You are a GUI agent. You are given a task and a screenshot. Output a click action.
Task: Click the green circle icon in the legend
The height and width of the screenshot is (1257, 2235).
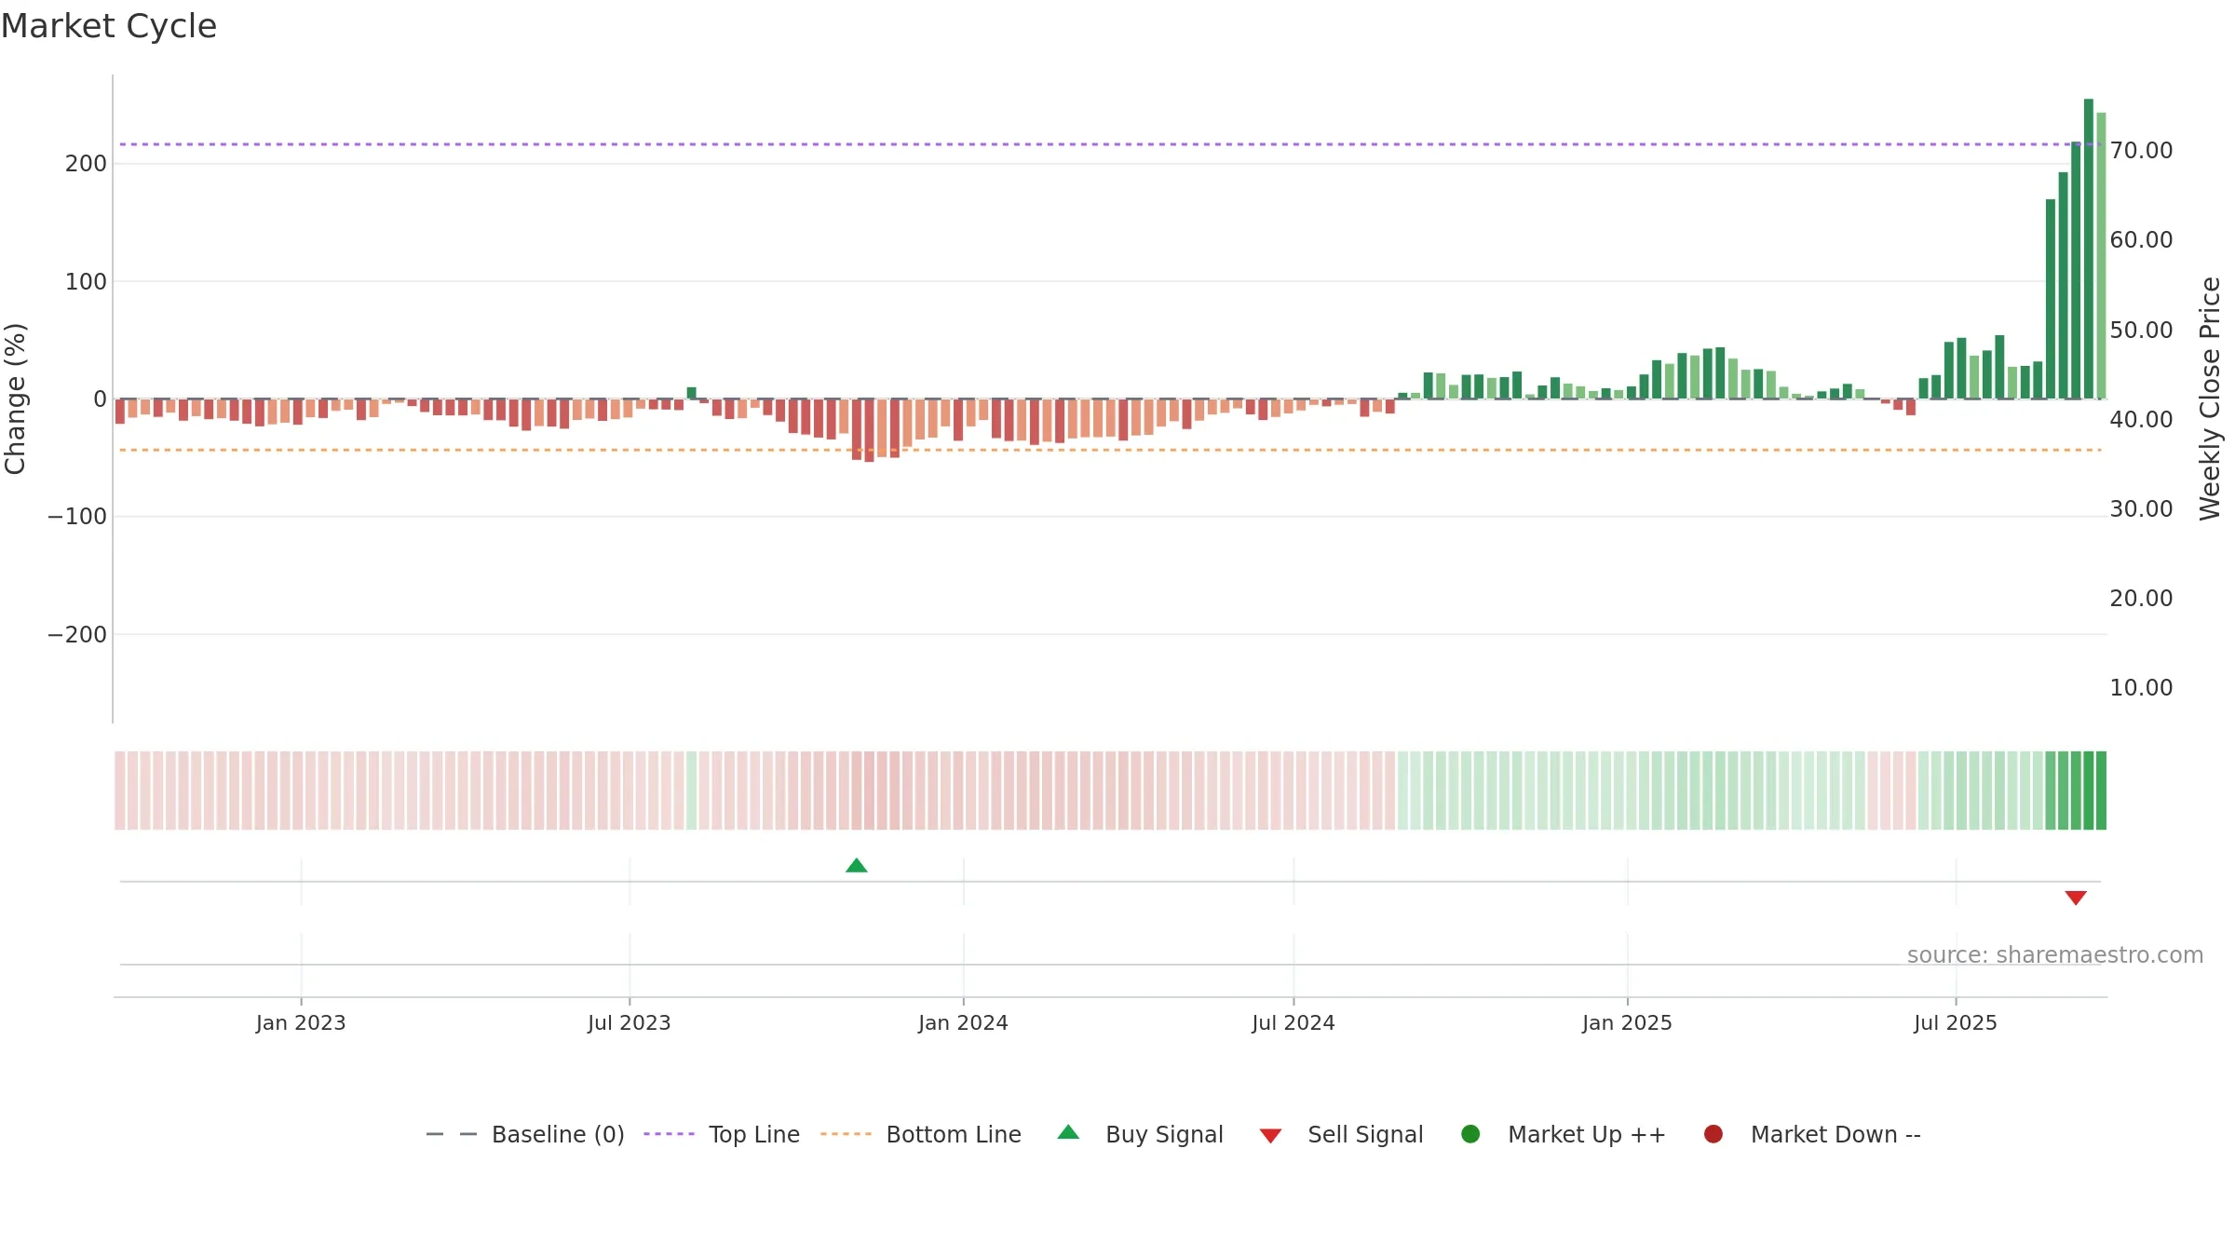click(x=1470, y=1134)
